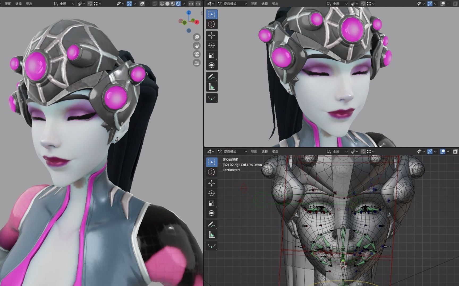Select the transform tool in top-right viewport
459x286 pixels.
pos(212,65)
